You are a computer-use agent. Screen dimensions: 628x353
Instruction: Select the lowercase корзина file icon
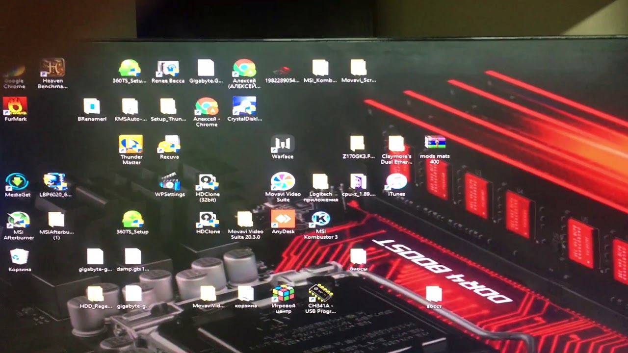pyautogui.click(x=246, y=297)
